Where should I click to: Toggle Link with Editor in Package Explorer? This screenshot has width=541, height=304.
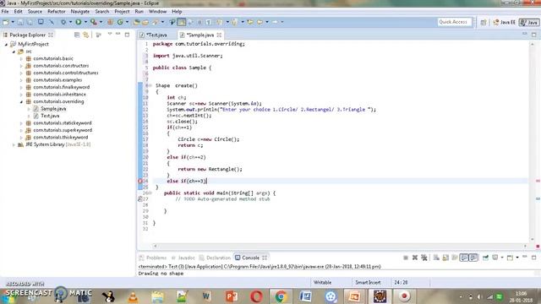85,35
